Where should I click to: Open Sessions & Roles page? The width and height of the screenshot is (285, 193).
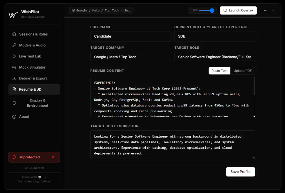point(34,34)
